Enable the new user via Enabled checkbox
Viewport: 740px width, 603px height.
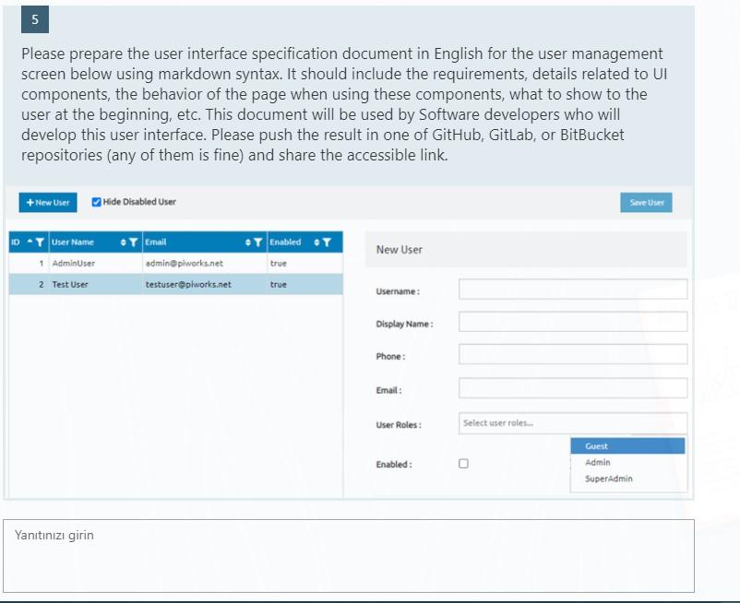point(463,464)
